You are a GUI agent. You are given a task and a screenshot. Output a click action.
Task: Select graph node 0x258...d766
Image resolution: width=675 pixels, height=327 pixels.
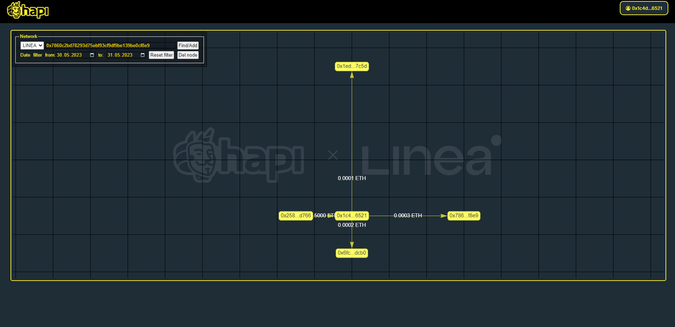click(x=296, y=216)
